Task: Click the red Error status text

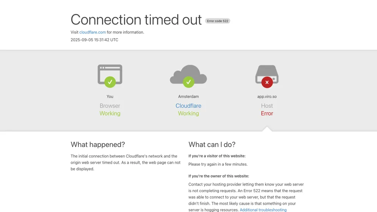Action: pyautogui.click(x=267, y=113)
